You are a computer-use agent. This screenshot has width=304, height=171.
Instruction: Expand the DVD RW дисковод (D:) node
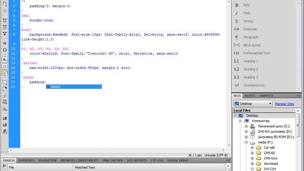point(246,132)
